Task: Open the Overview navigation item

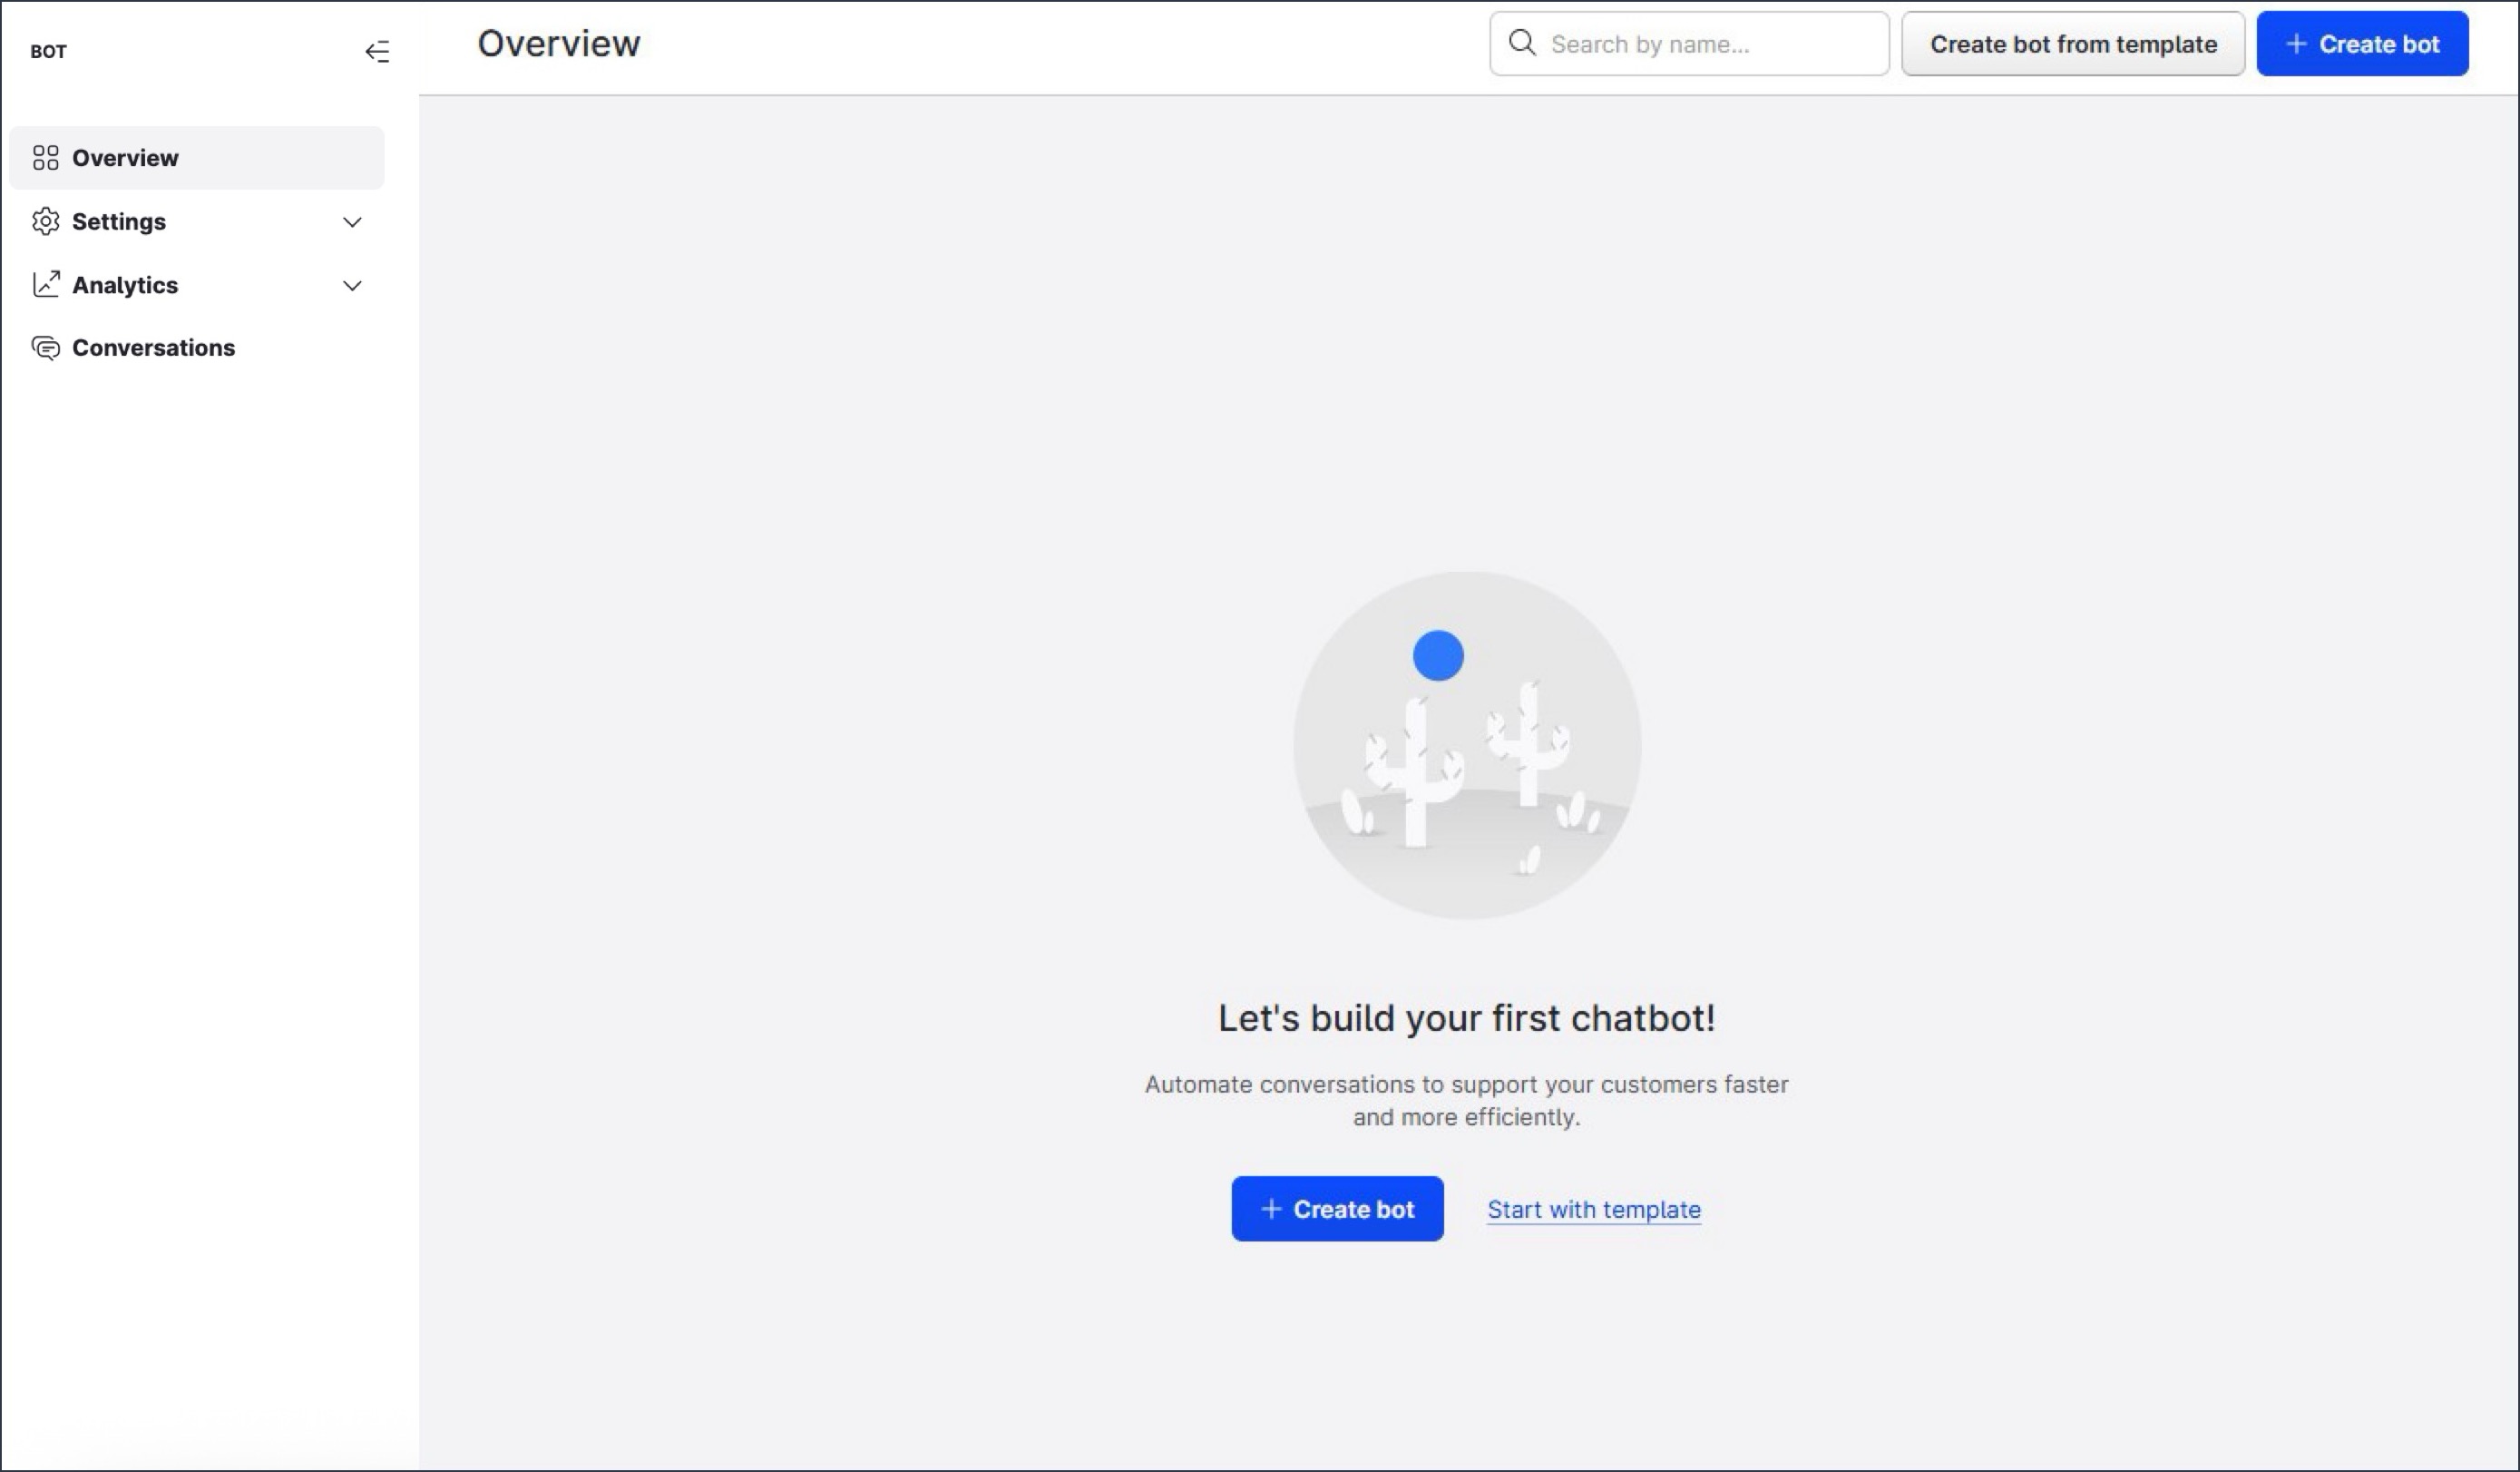Action: (125, 157)
